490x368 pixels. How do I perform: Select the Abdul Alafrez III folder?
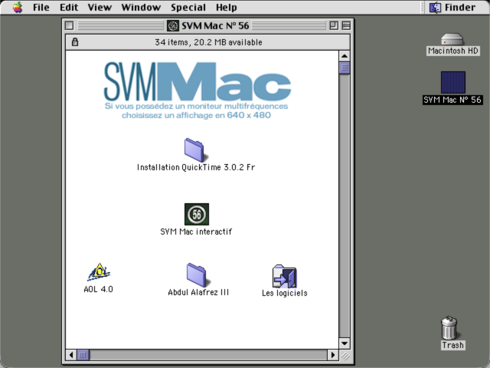[197, 275]
